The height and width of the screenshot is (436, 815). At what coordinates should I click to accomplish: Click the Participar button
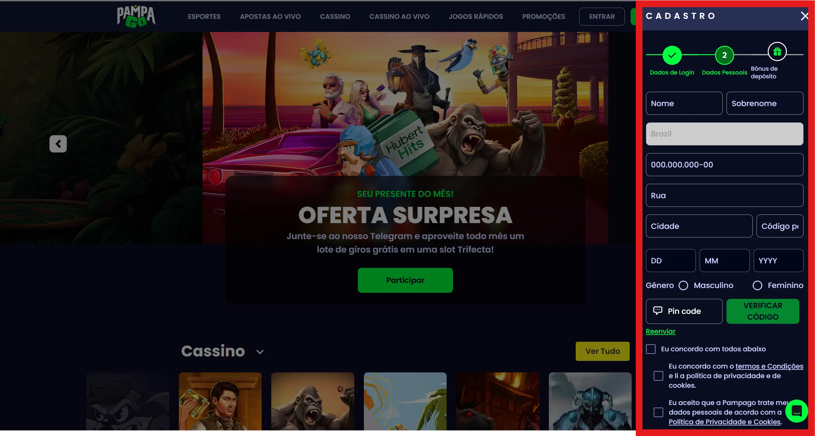coord(405,280)
